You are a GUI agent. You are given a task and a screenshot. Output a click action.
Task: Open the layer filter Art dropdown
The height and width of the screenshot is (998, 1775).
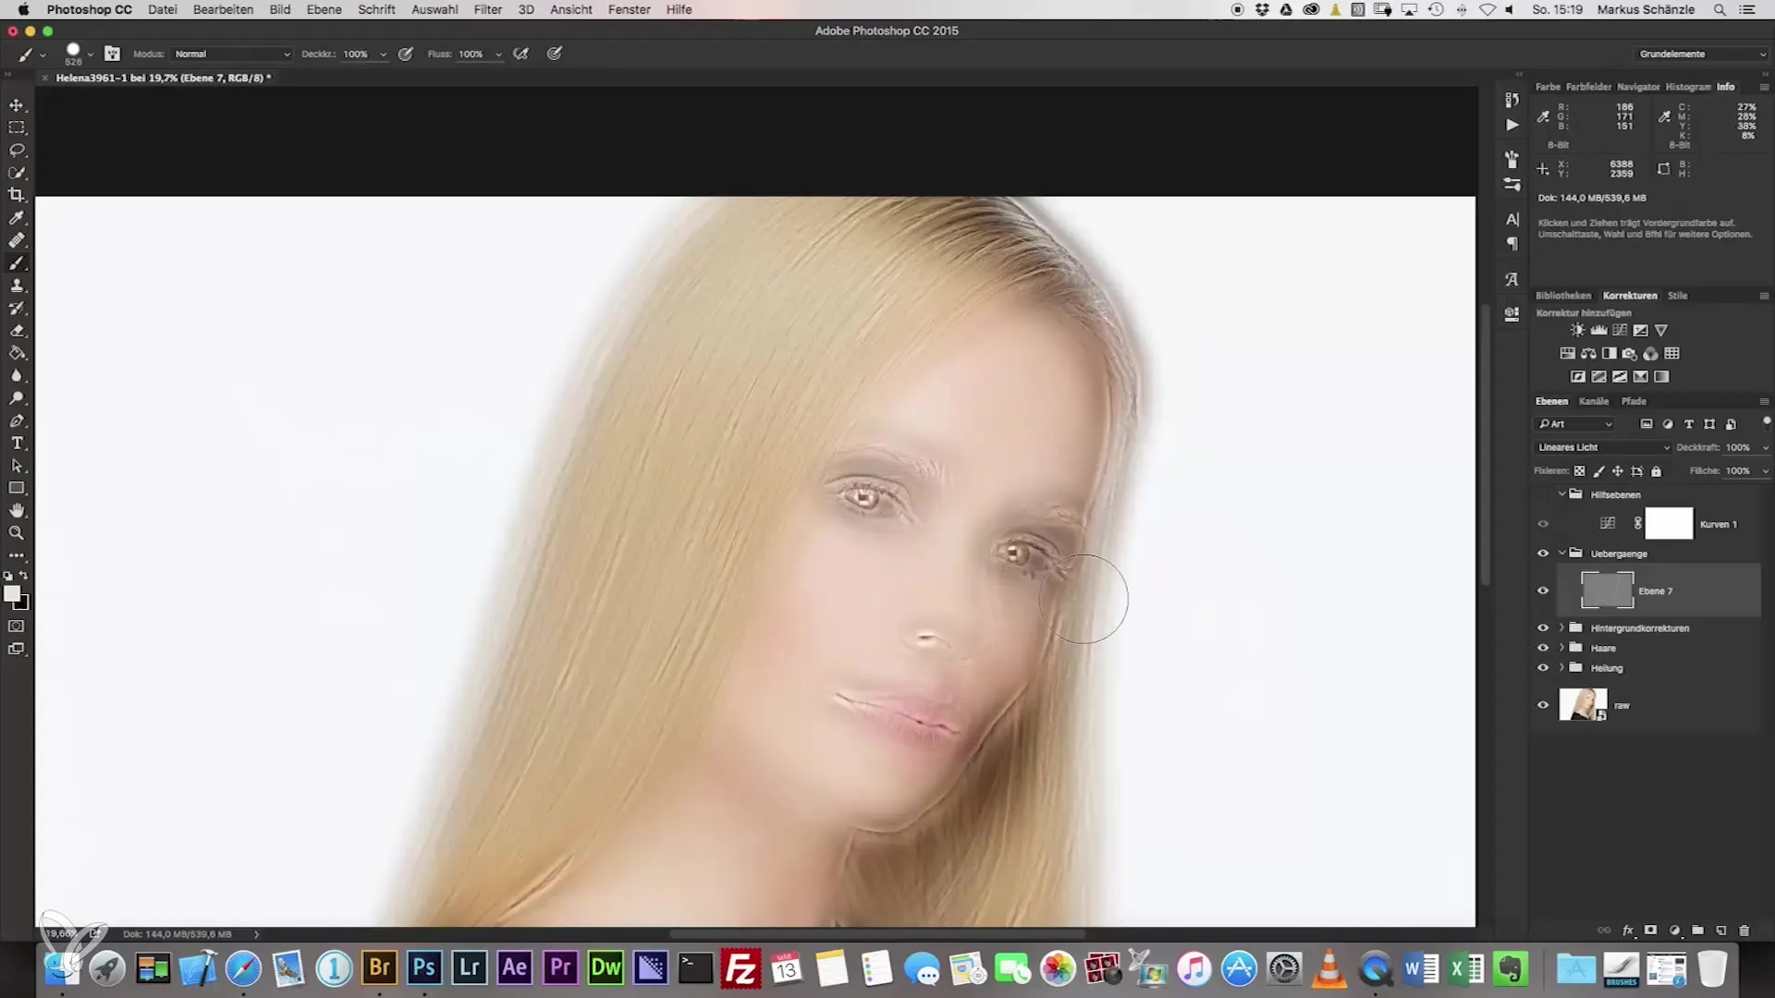(1574, 424)
